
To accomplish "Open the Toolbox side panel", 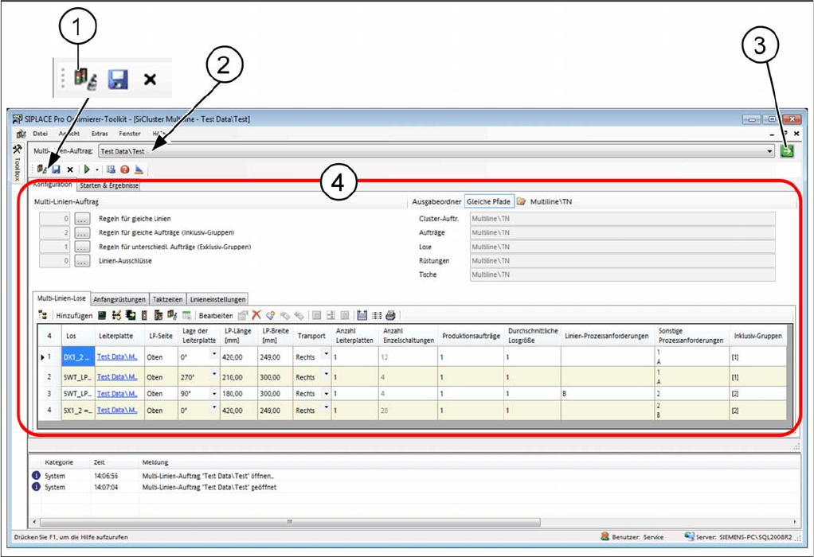I will tap(18, 162).
